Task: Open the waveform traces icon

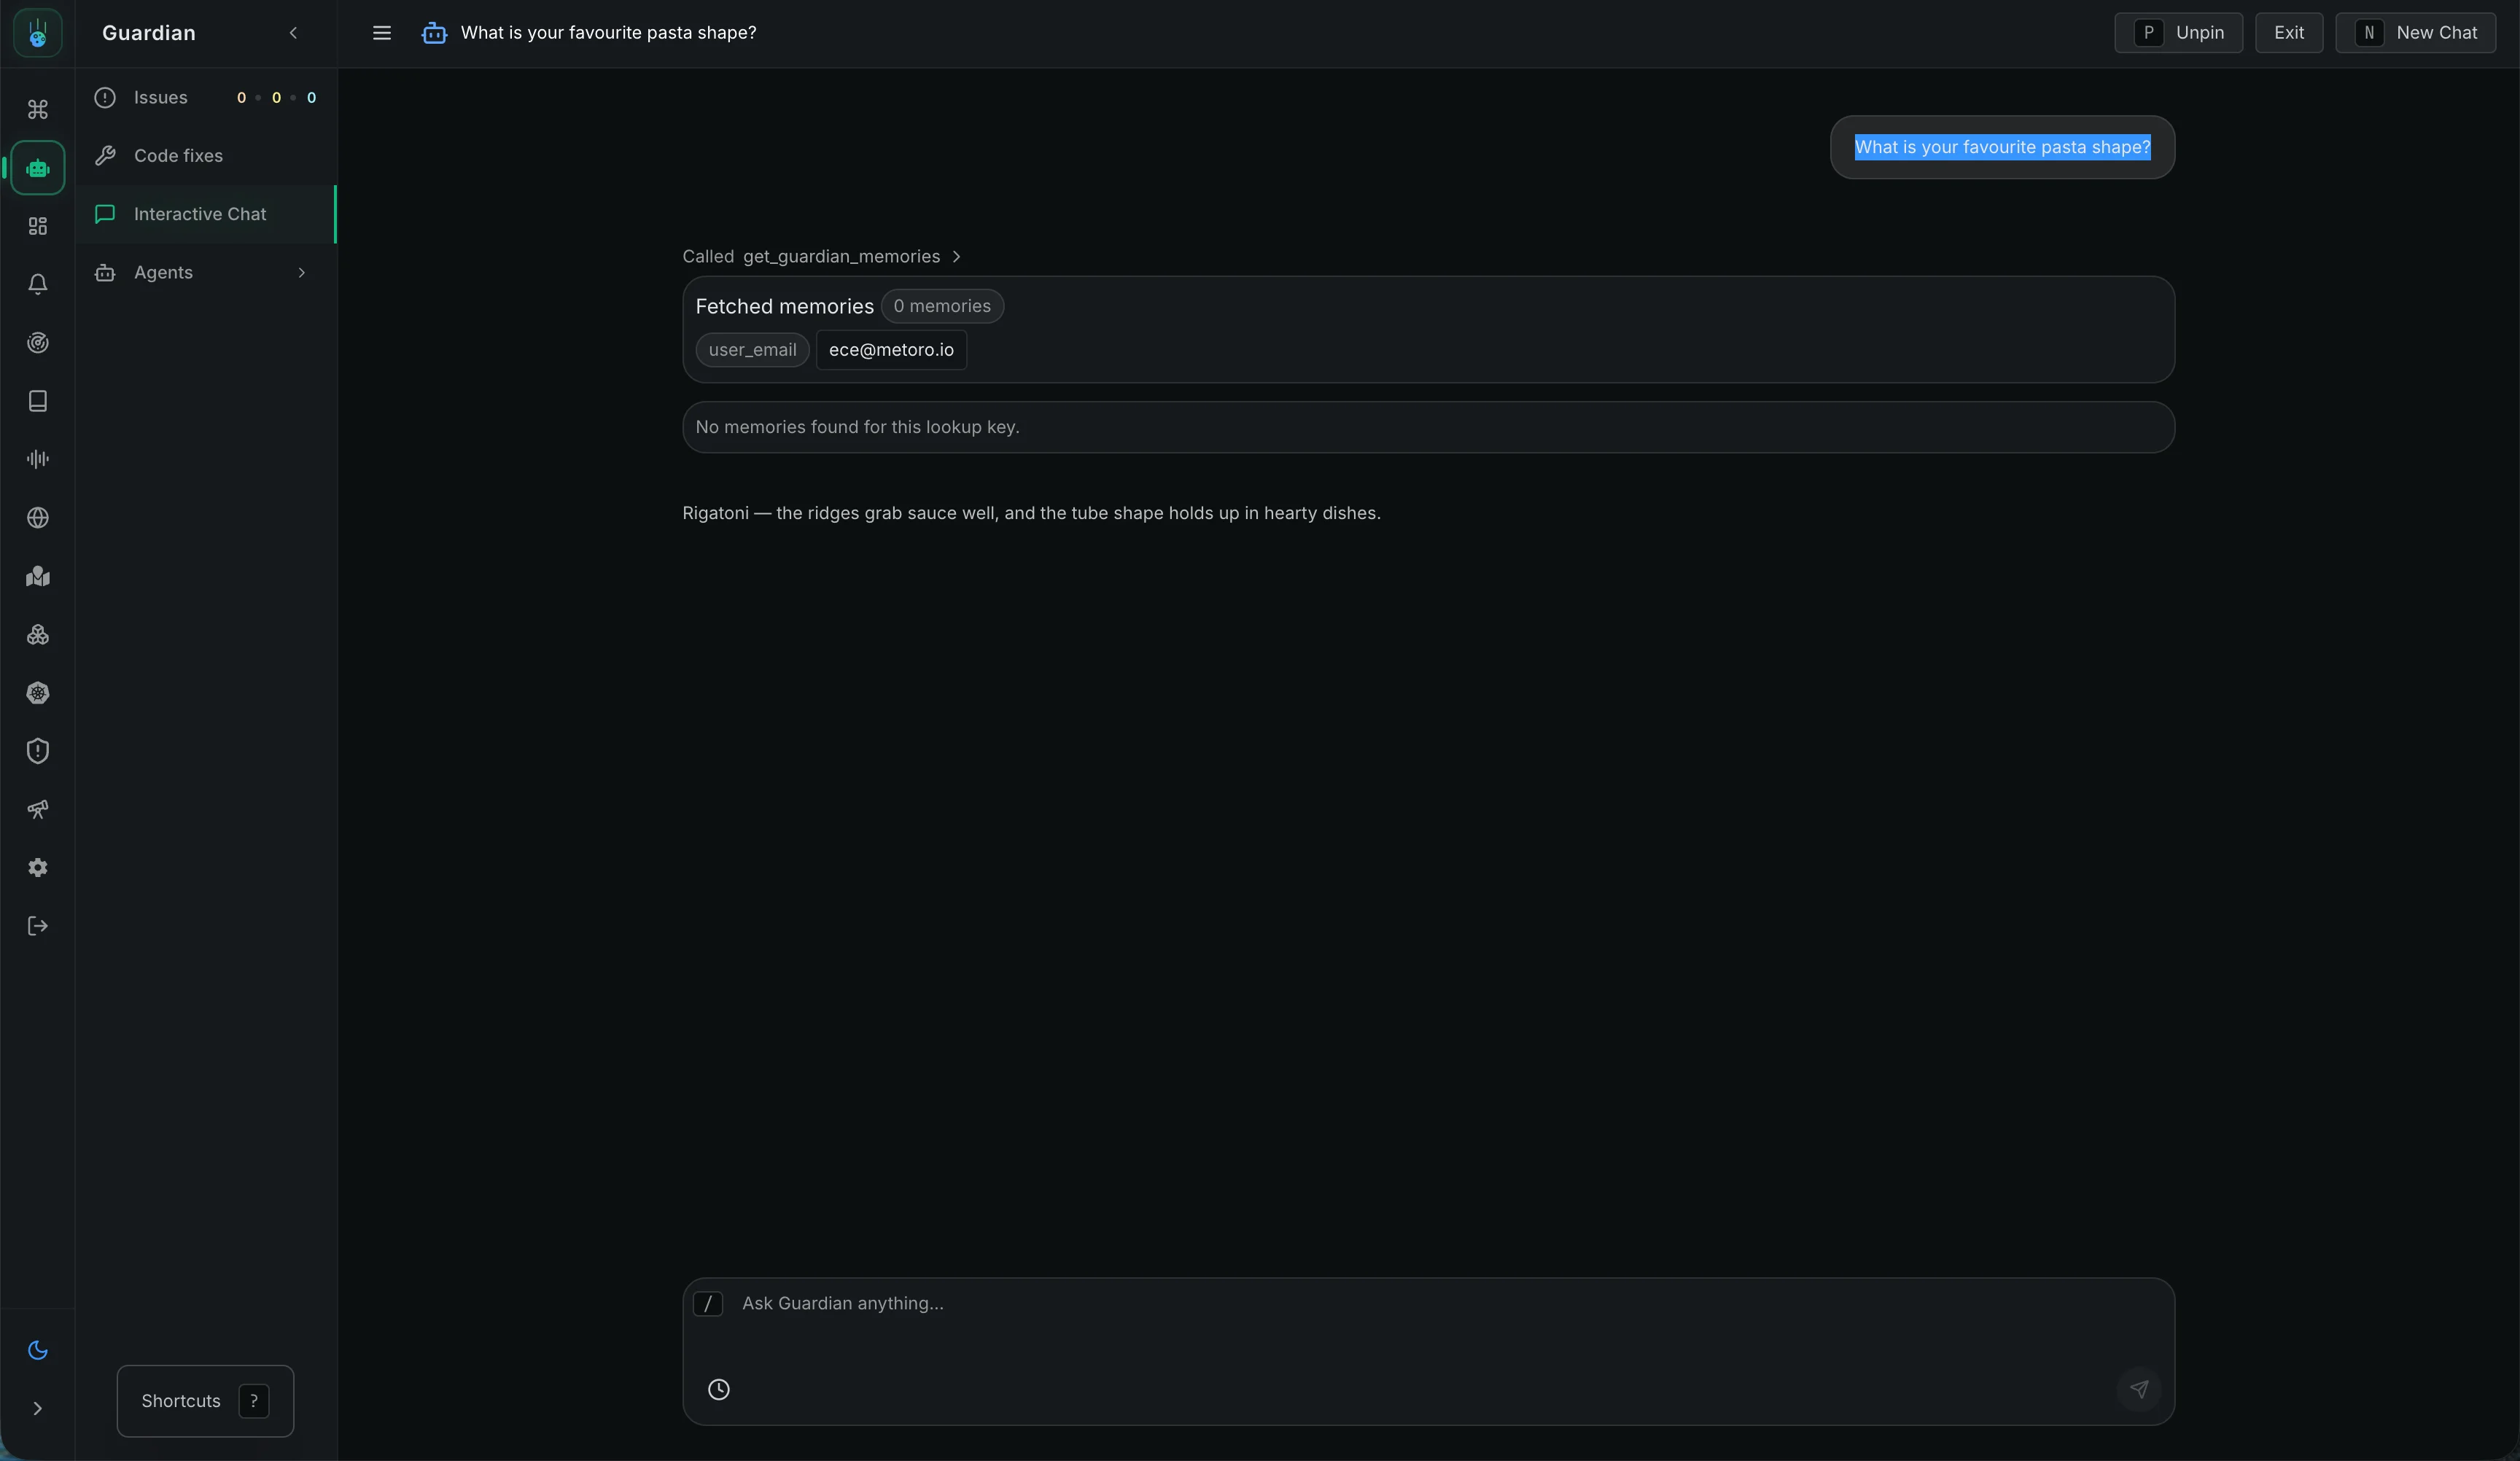Action: (38, 459)
